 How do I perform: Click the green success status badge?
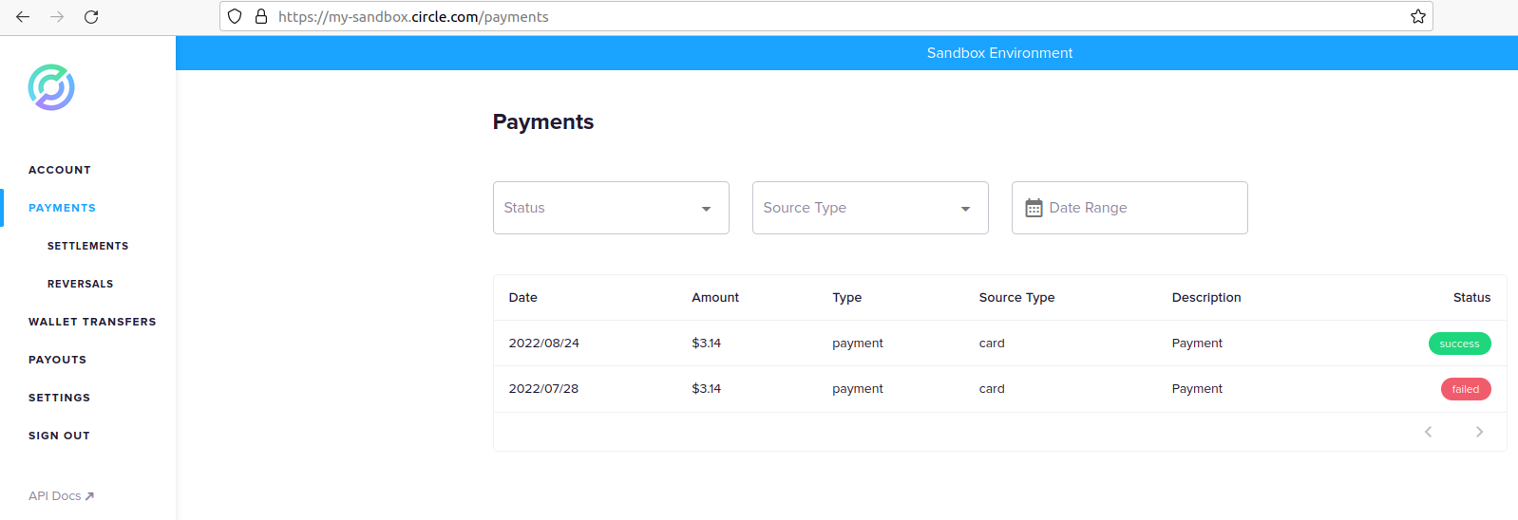[1459, 344]
